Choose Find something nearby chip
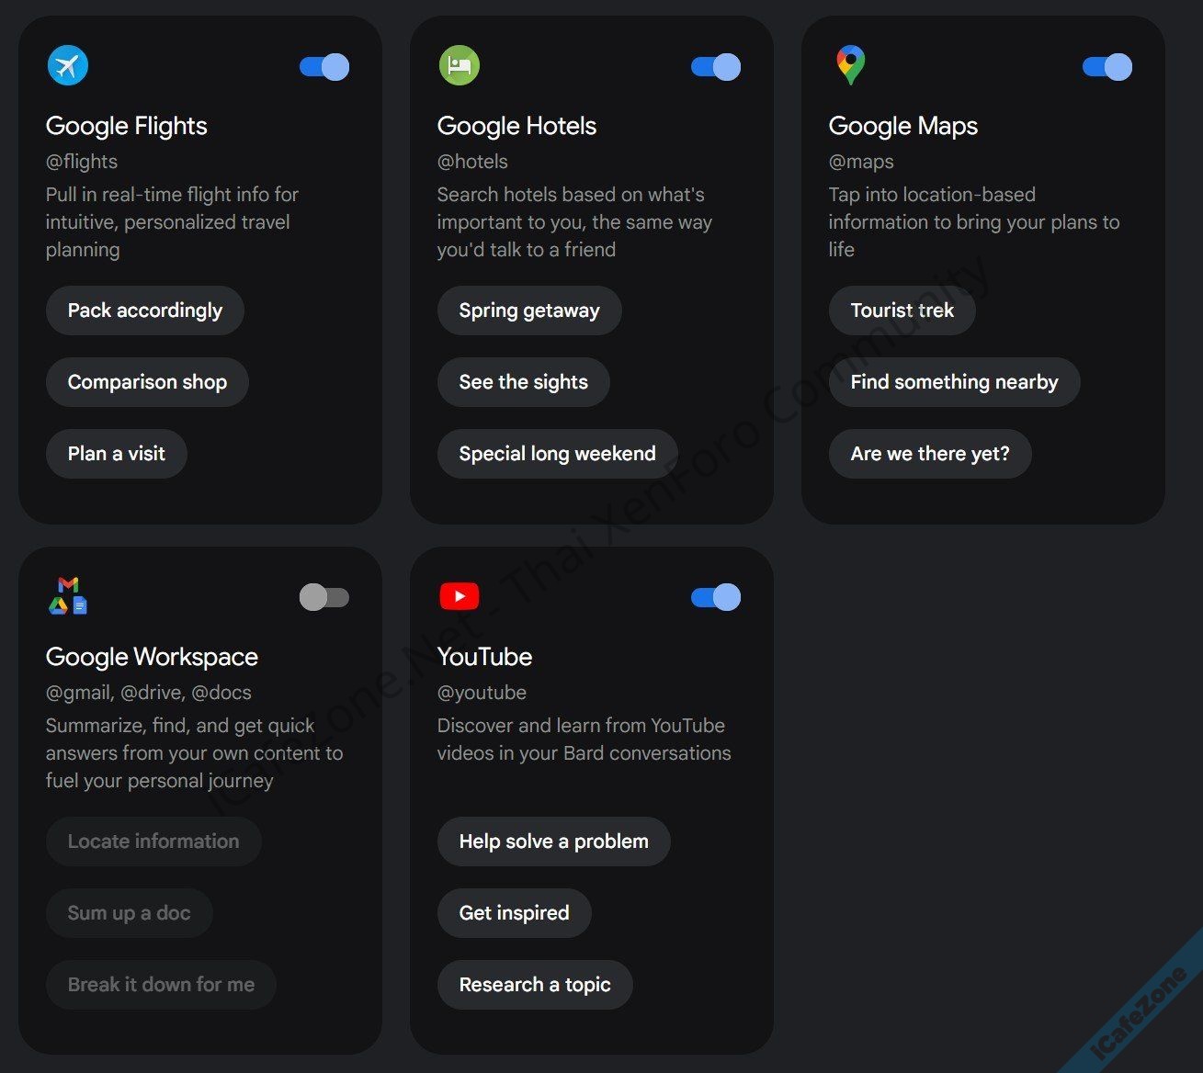 (954, 382)
